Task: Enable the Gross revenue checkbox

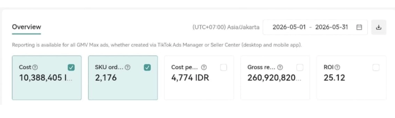Action: click(x=300, y=67)
